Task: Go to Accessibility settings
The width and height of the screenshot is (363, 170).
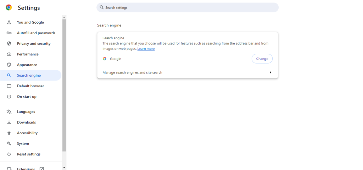Action: point(30,133)
